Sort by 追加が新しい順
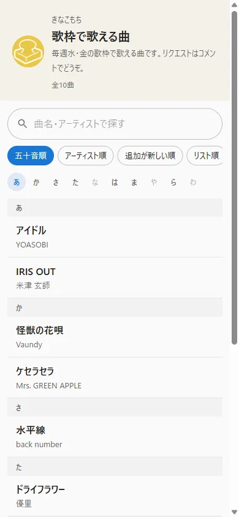This screenshot has height=517, width=239. 150,156
